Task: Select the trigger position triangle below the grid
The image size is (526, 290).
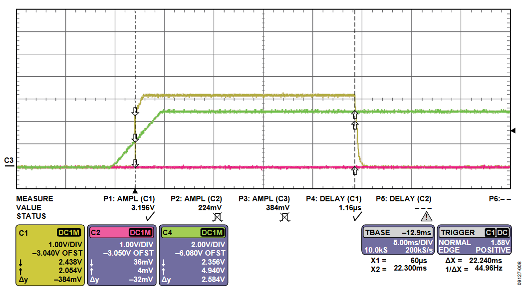Action: tap(135, 191)
